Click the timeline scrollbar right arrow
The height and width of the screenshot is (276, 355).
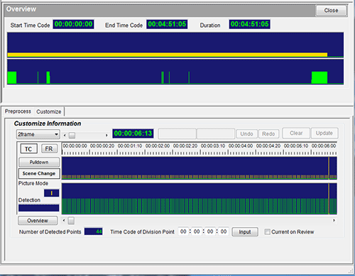coord(334,221)
